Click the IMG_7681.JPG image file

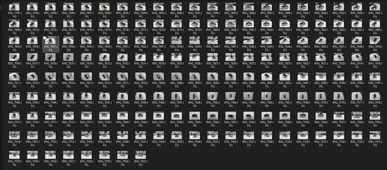tap(375, 7)
